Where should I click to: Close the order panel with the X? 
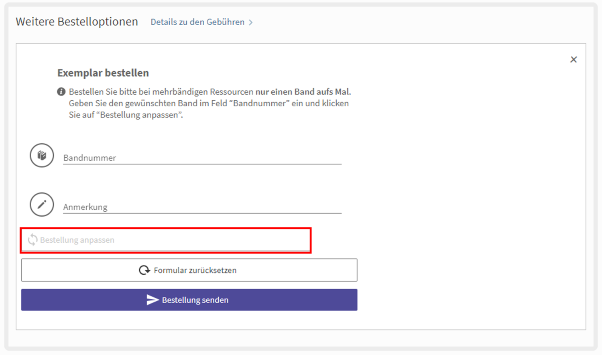coord(574,59)
